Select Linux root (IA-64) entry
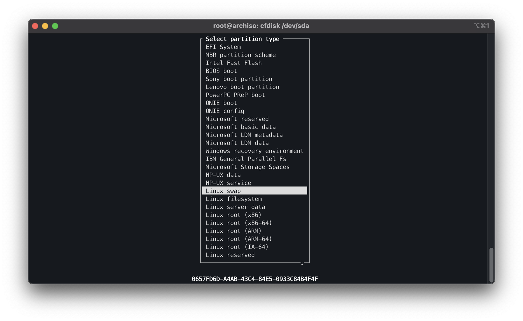523x321 pixels. pyautogui.click(x=237, y=247)
